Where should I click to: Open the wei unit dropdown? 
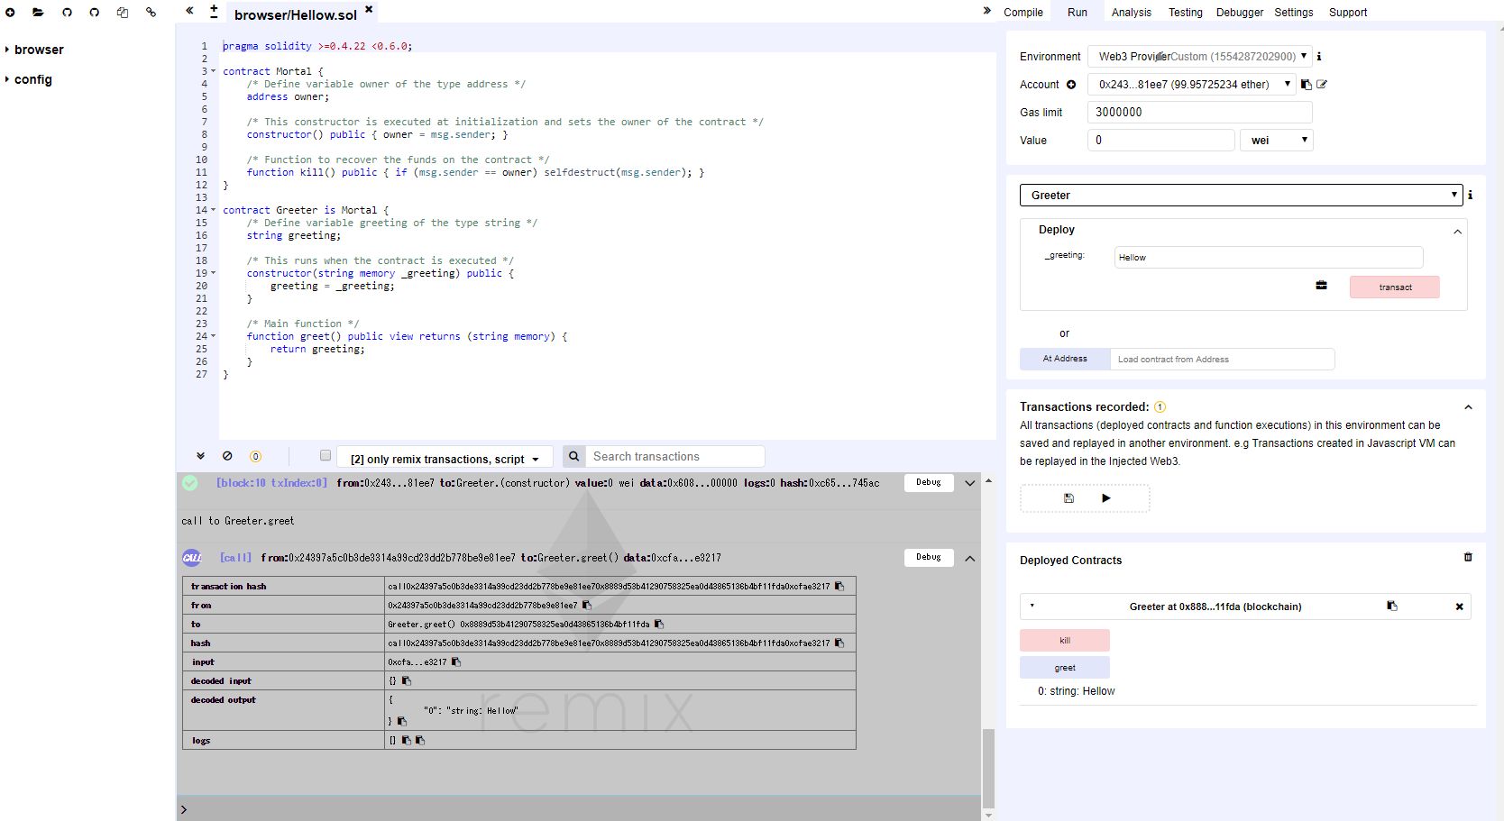[x=1277, y=141]
